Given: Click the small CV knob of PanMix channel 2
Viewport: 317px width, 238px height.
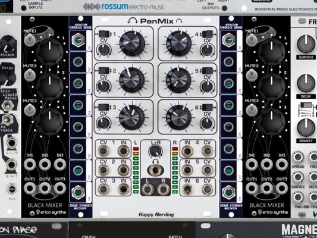Looking at the screenshot, I should click(x=103, y=86).
